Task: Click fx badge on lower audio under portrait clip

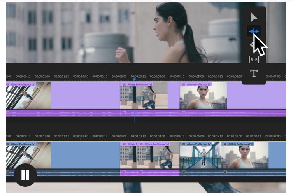Action: pyautogui.click(x=225, y=172)
